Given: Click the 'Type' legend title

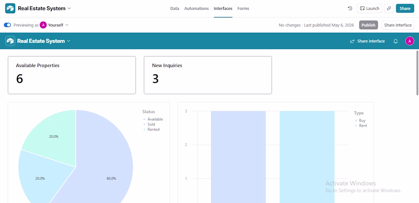Looking at the screenshot, I should click(x=358, y=113).
